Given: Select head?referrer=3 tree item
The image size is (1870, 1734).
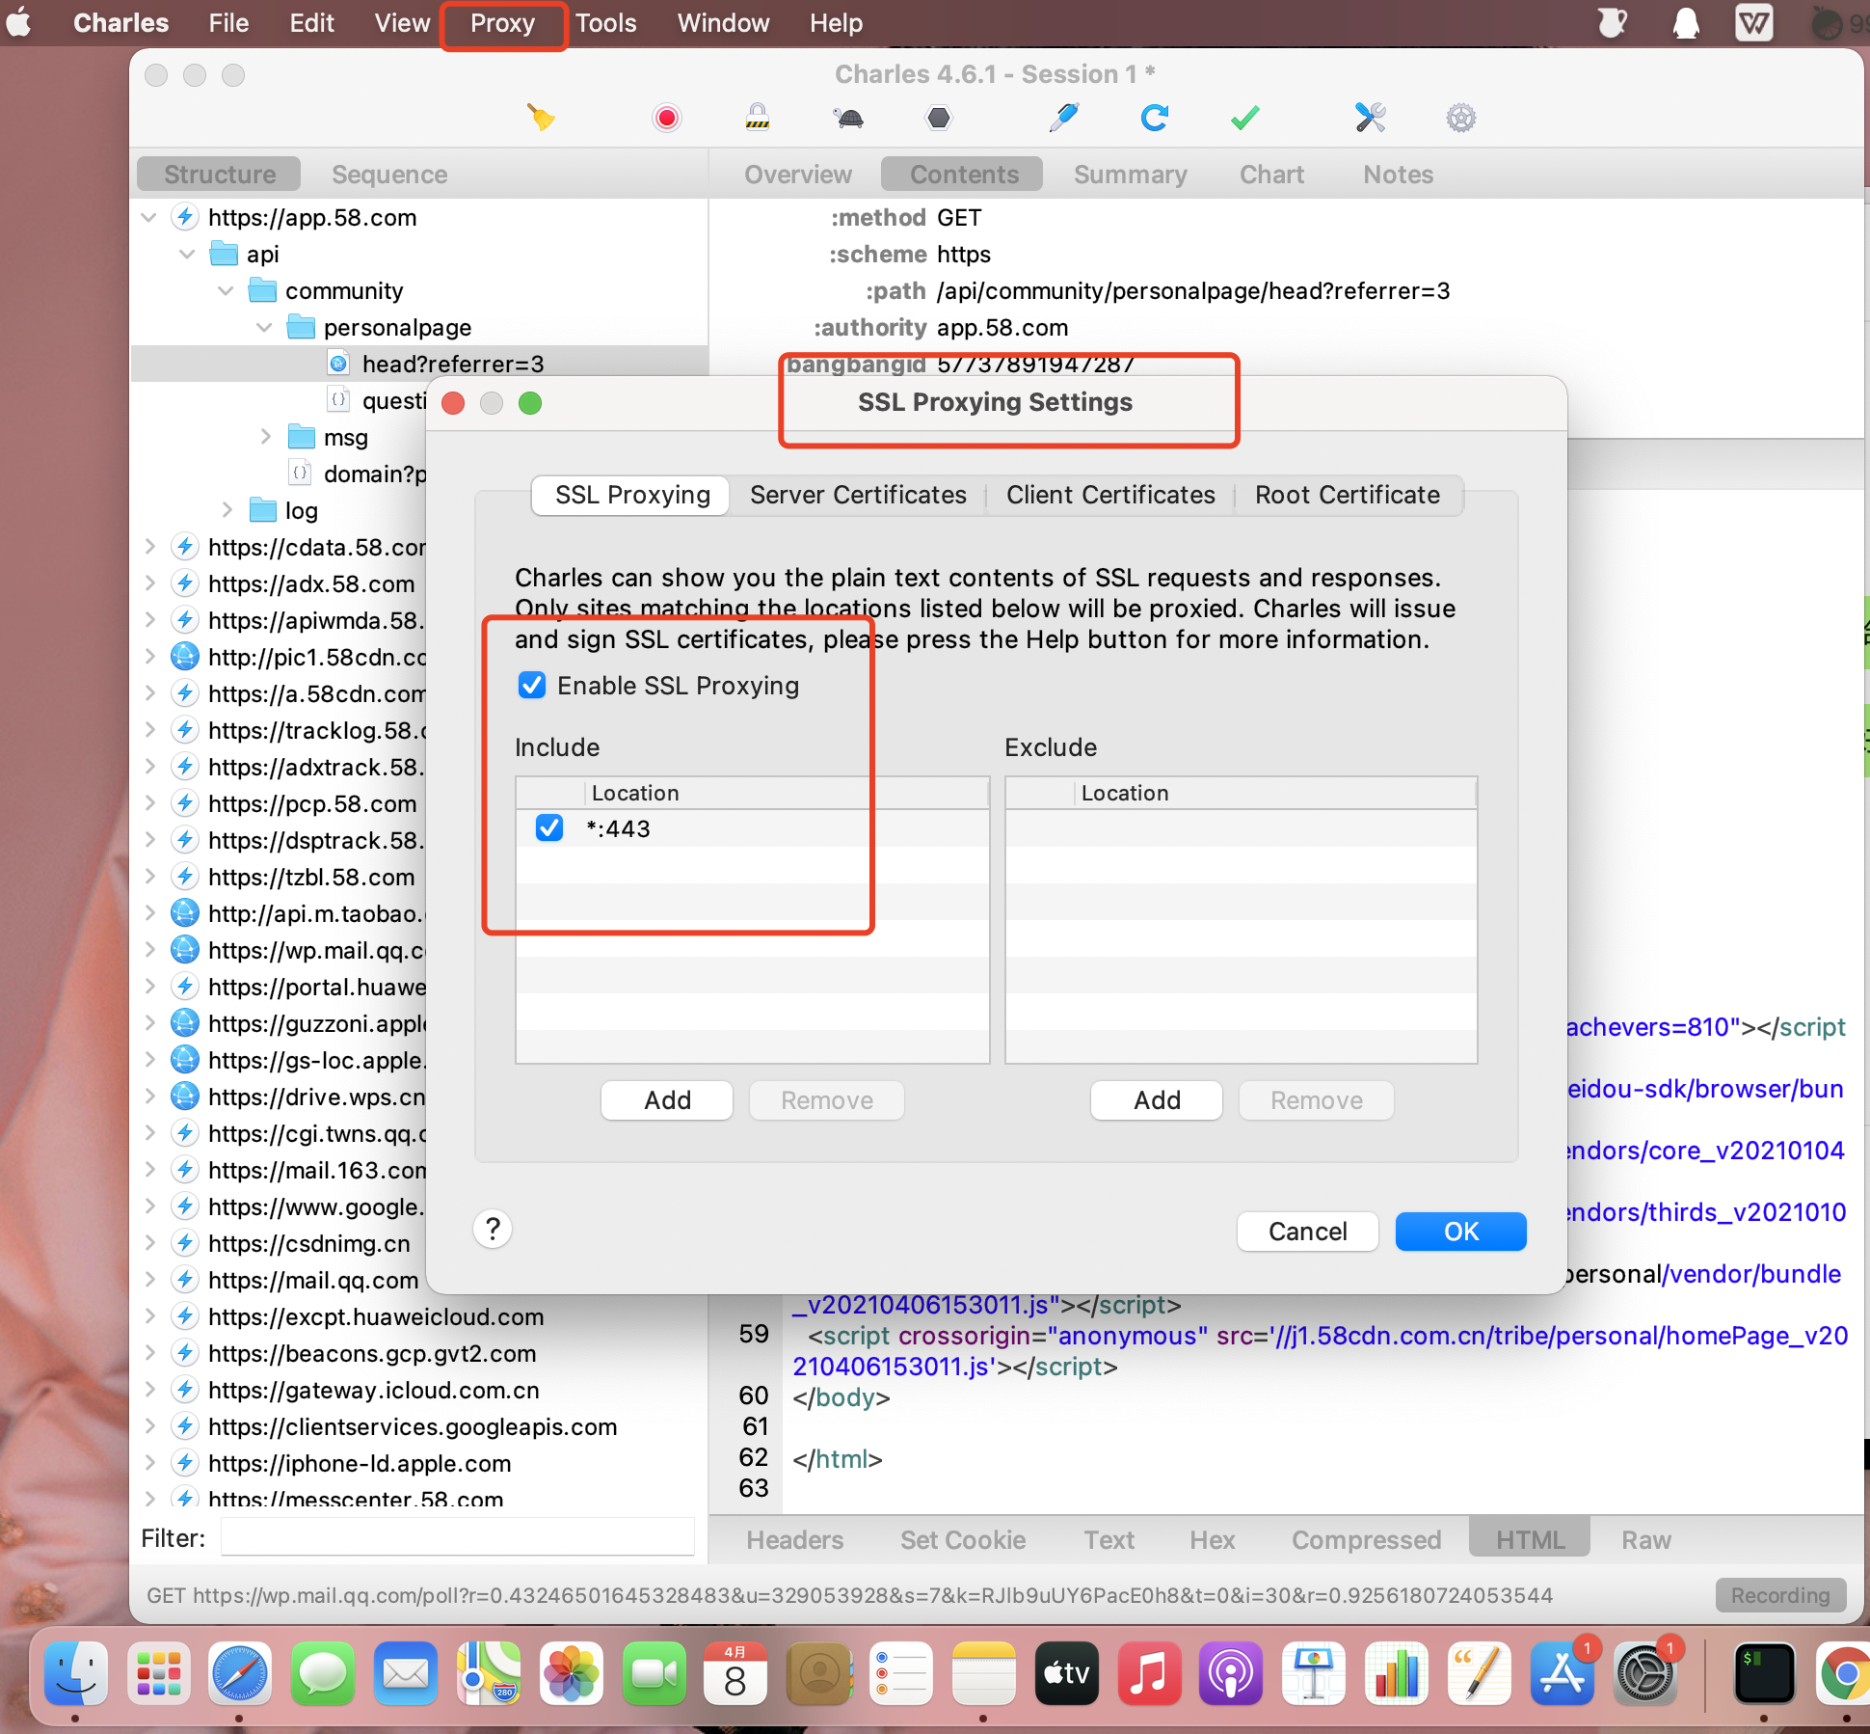Looking at the screenshot, I should pos(419,364).
